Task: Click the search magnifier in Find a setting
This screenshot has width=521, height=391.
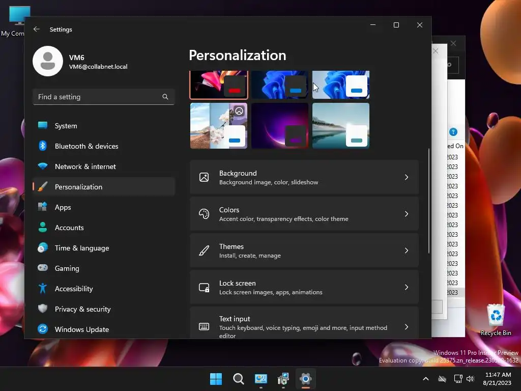Action: (x=165, y=97)
